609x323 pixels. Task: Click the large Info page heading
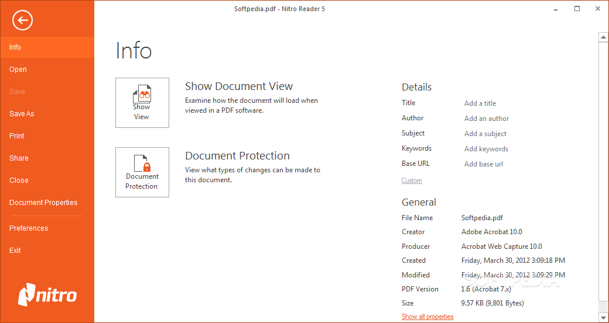(x=134, y=51)
